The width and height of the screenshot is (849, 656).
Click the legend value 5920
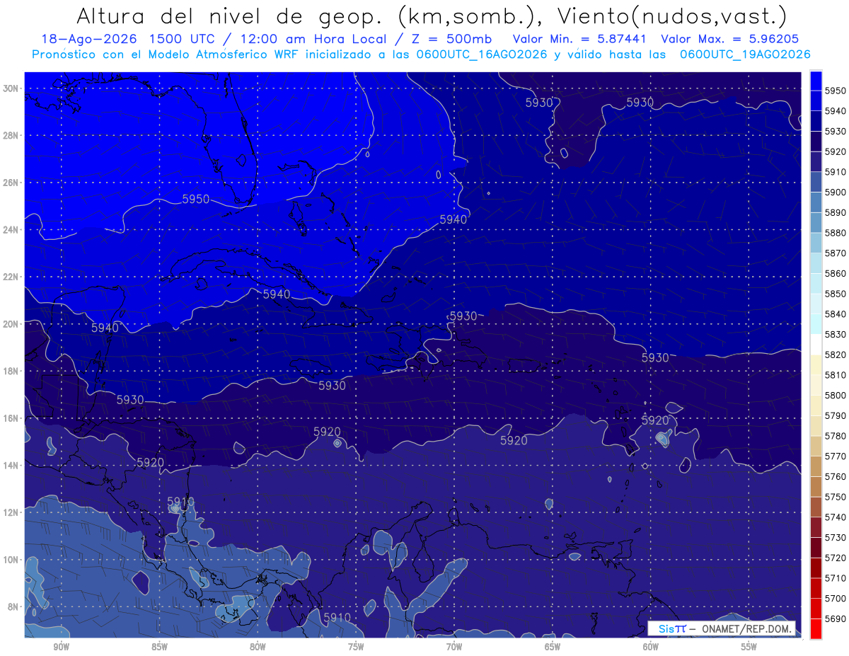(836, 151)
